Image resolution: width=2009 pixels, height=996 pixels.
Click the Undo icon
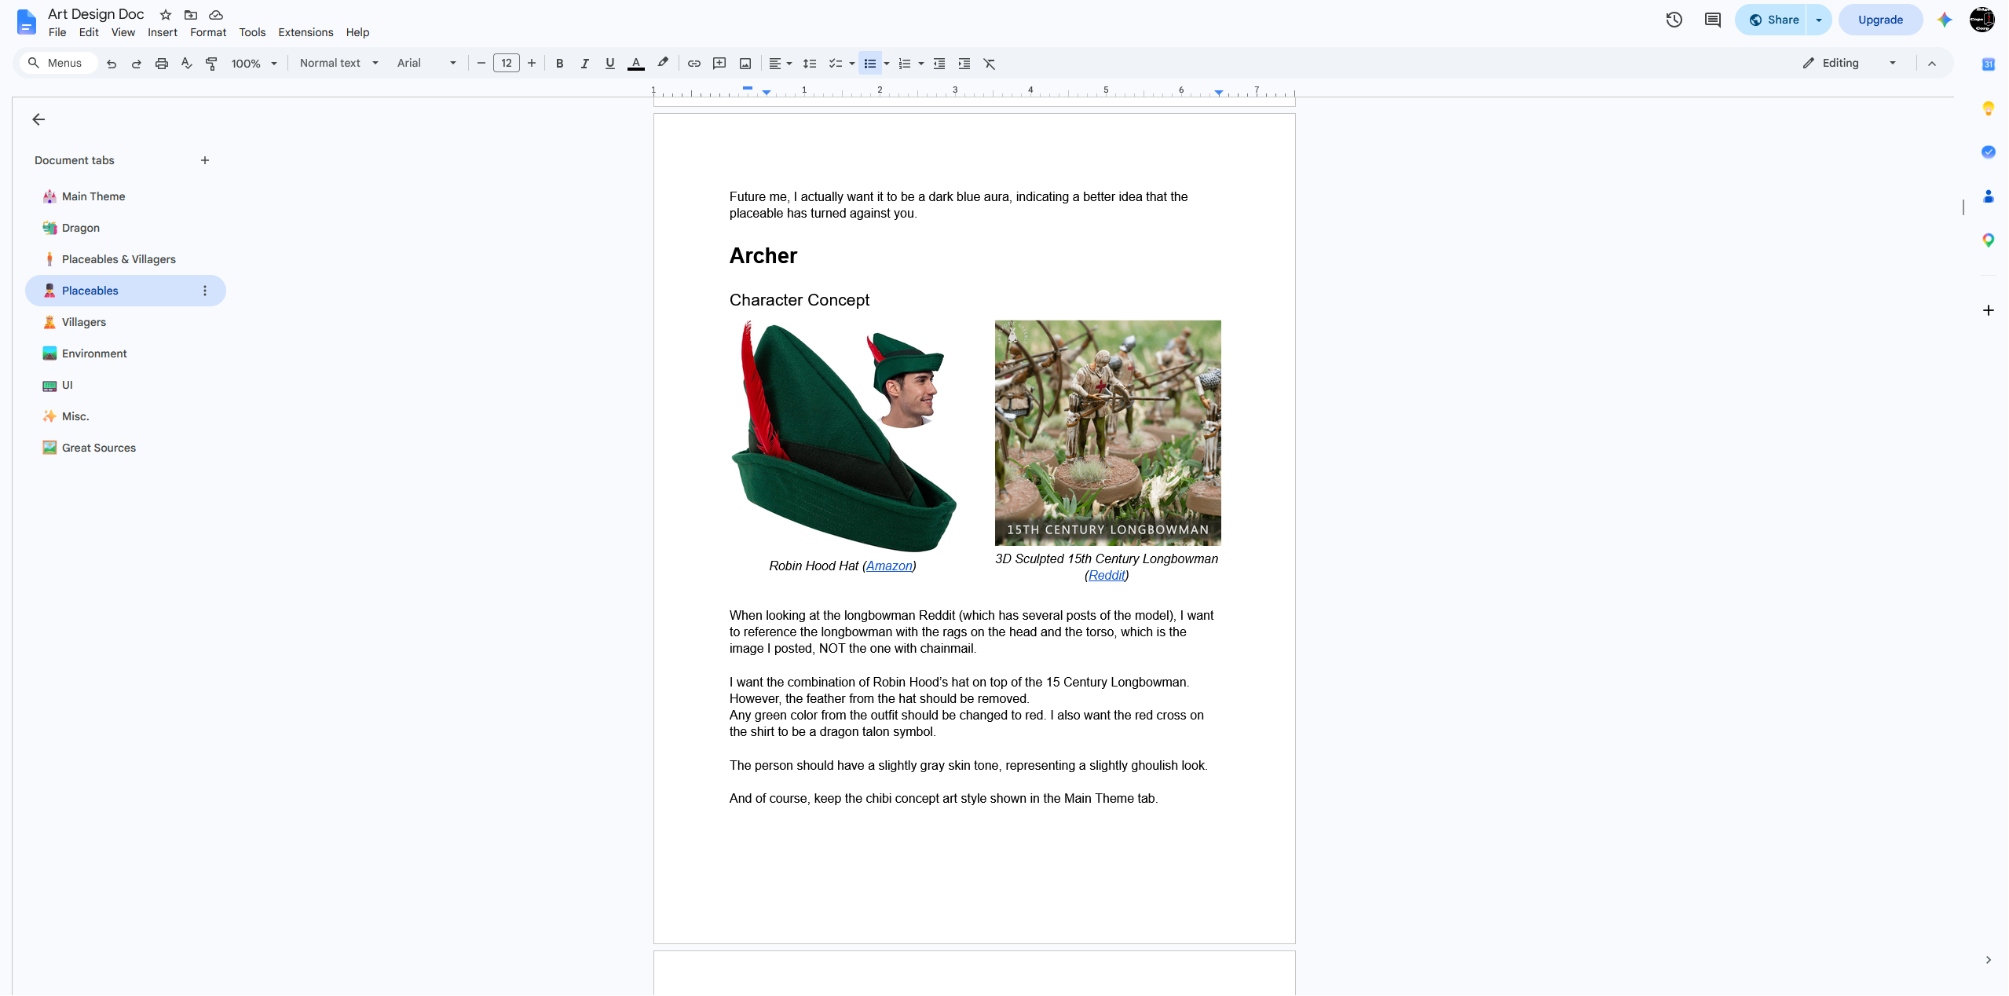(x=112, y=64)
